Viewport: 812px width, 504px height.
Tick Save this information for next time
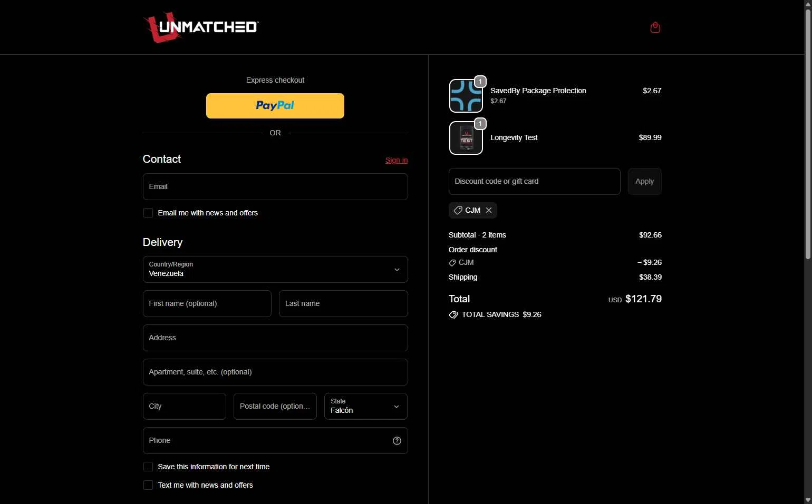tap(148, 467)
